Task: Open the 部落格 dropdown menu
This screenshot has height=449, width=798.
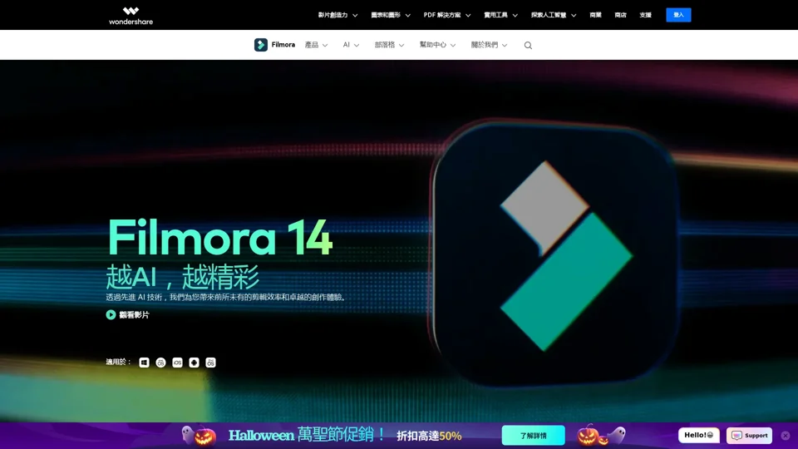Action: 389,45
